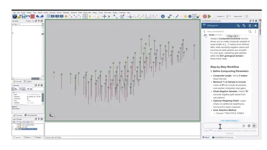
Task: Expand the highlighted layer in Layer Manager
Action: [13, 129]
